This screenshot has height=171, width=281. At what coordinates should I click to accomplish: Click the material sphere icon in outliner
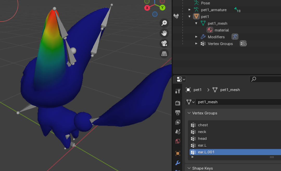click(x=210, y=30)
